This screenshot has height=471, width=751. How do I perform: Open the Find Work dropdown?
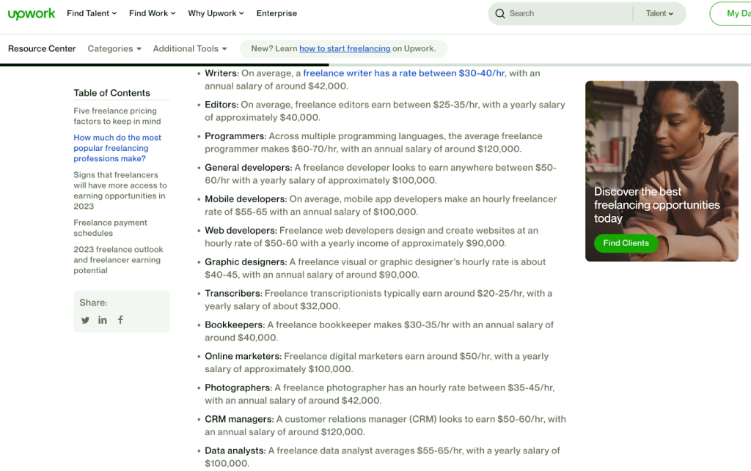(152, 14)
